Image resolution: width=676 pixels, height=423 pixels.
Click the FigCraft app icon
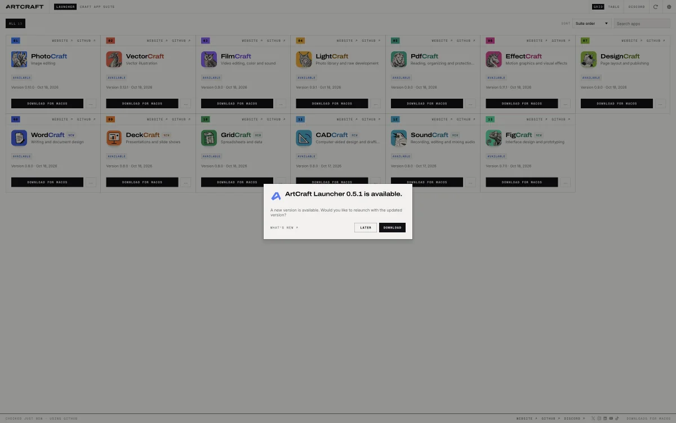(x=493, y=138)
